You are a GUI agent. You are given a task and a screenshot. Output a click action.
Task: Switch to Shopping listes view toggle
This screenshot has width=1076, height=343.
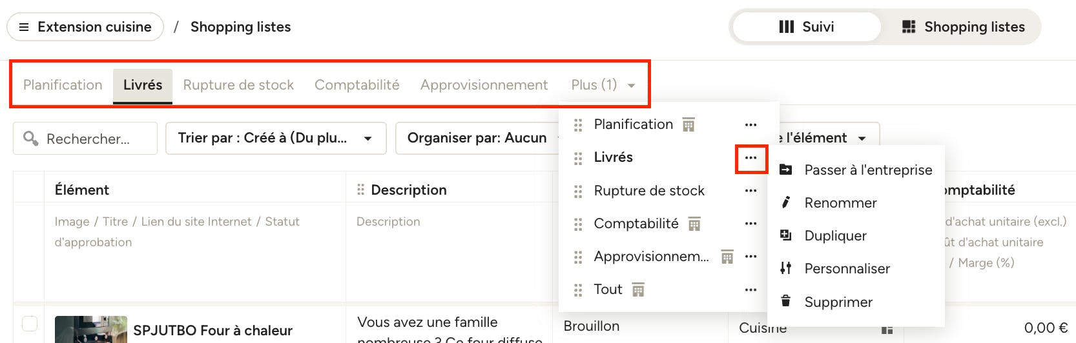pyautogui.click(x=963, y=27)
